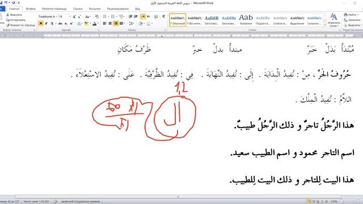
Task: Click the Justify alignment icon
Action: [x=121, y=23]
